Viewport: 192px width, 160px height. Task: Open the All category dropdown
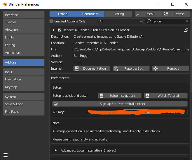[x=120, y=21]
